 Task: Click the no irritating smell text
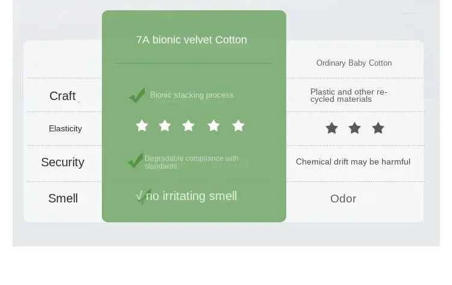click(192, 196)
